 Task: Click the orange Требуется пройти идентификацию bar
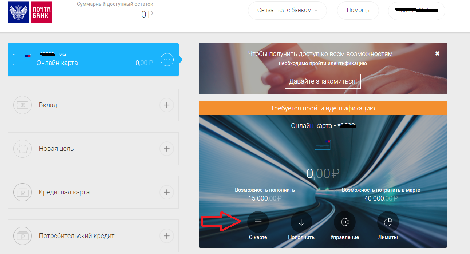click(323, 108)
